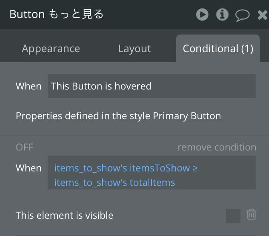Close the Button property editor panel
Viewport: 269px width, 236px height.
pyautogui.click(x=263, y=15)
